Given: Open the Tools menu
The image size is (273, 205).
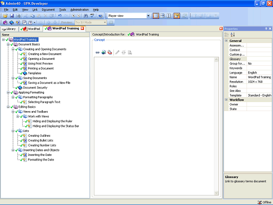Looking at the screenshot, I should 63,9.
